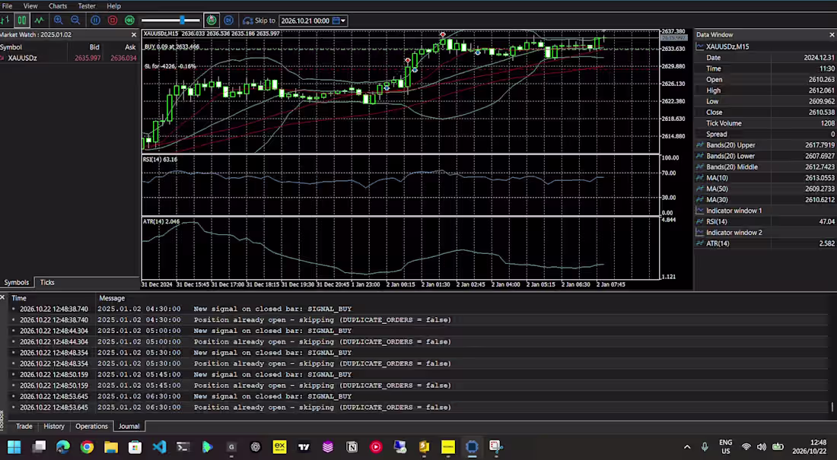Select the MA(30) row in Data Window
The height and width of the screenshot is (460, 837).
(x=765, y=199)
